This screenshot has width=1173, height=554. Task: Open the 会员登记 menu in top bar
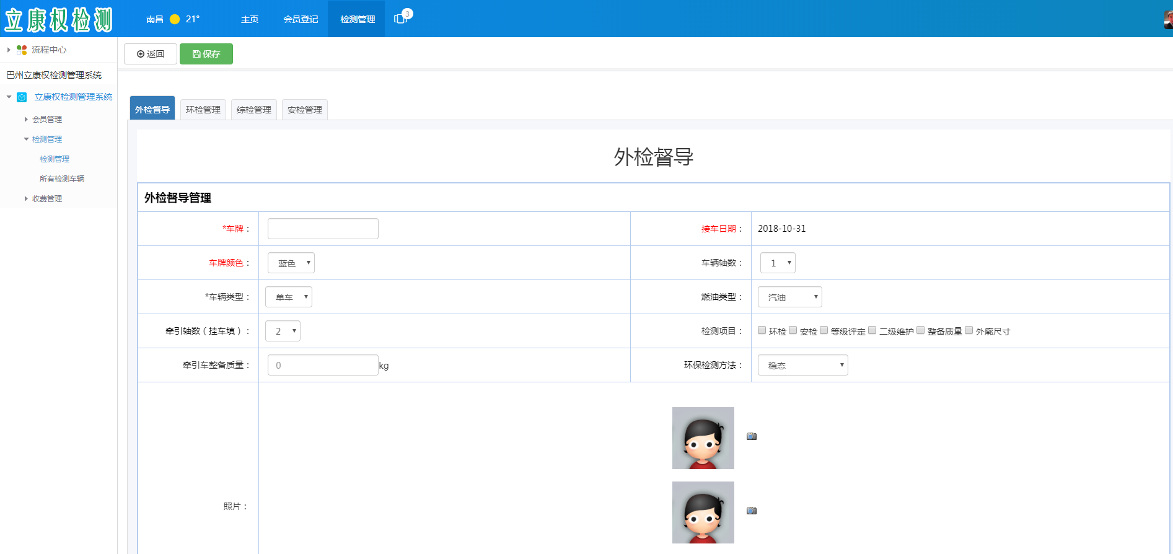coord(301,19)
